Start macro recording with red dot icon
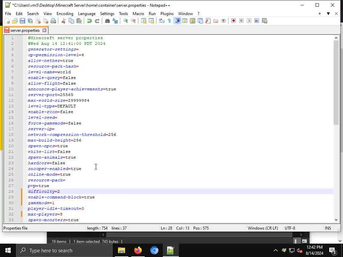 point(233,21)
